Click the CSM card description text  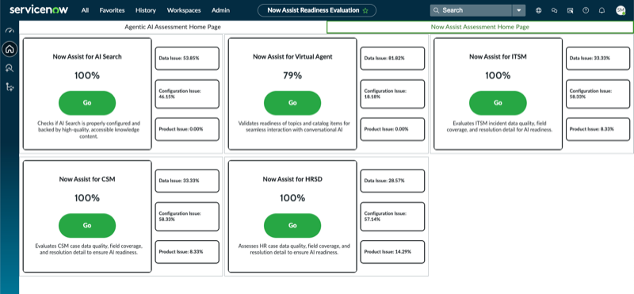coord(89,249)
